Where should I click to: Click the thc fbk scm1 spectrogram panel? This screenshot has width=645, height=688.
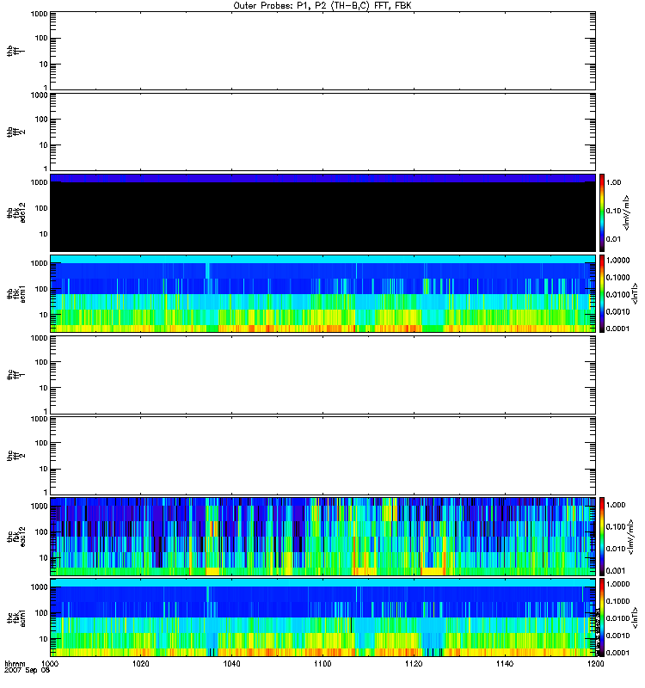(322, 617)
